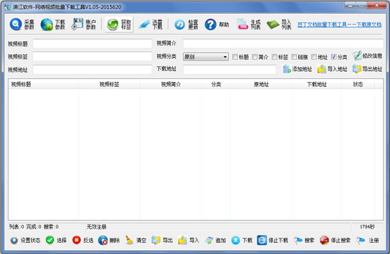Click 检查更新 check for updates
This screenshot has height=254, width=390.
click(187, 25)
